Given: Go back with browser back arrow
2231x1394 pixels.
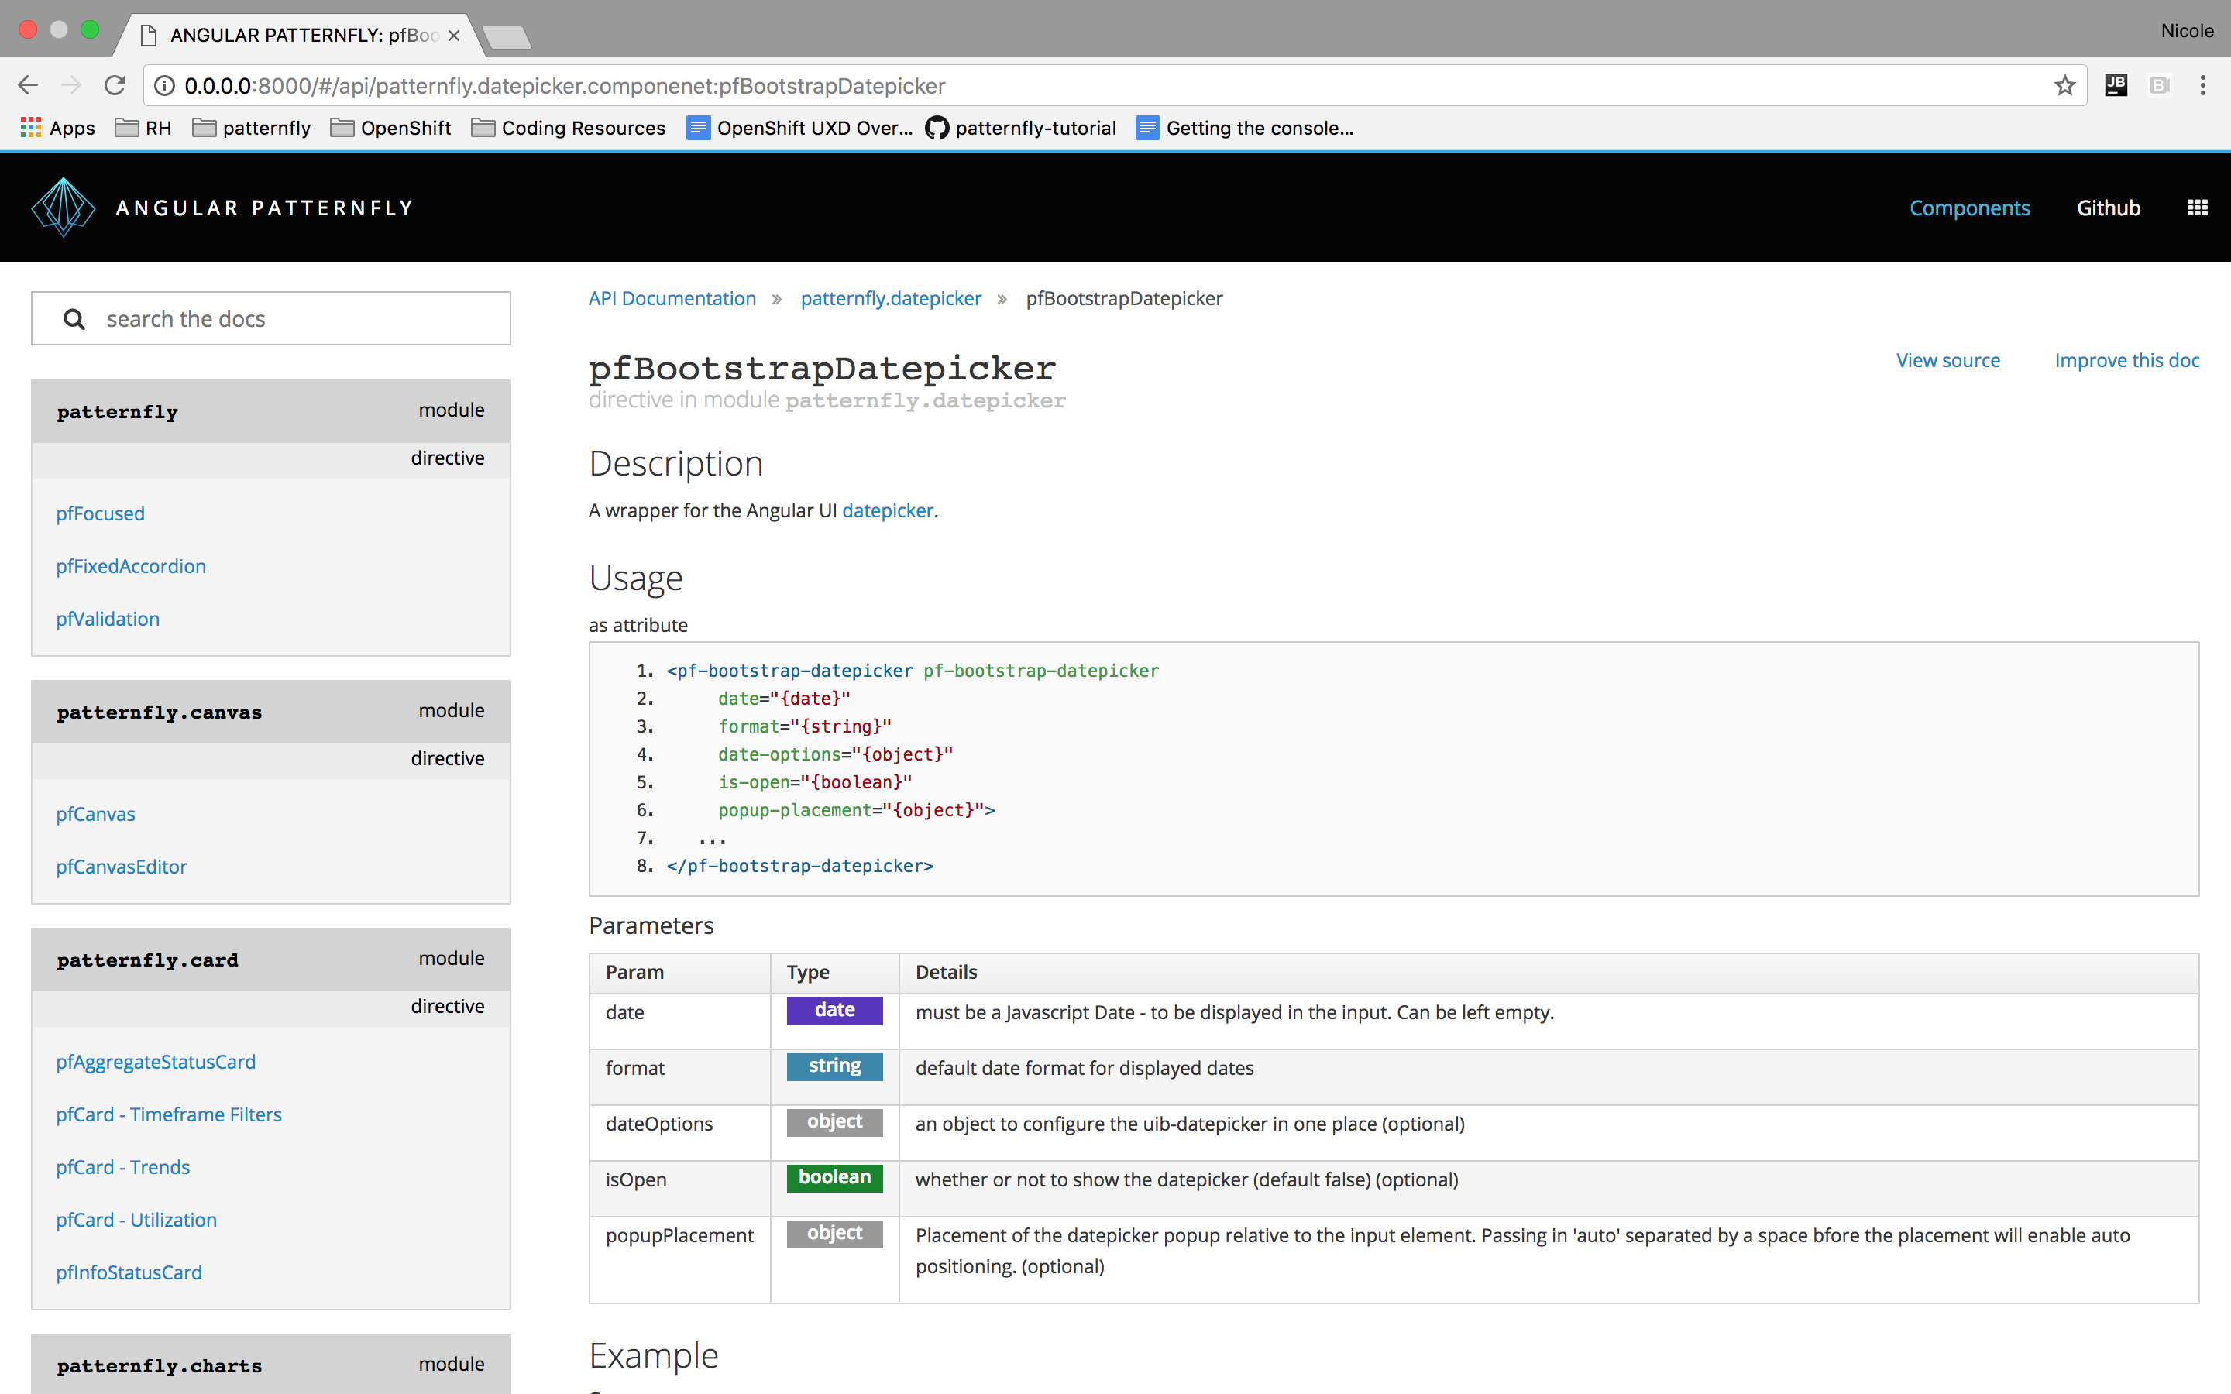Looking at the screenshot, I should (28, 86).
